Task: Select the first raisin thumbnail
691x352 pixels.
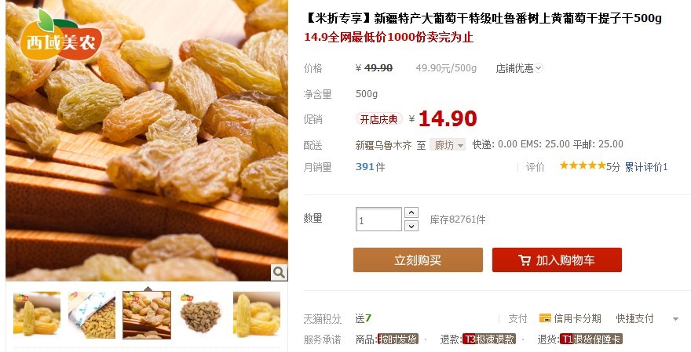Action: point(37,315)
